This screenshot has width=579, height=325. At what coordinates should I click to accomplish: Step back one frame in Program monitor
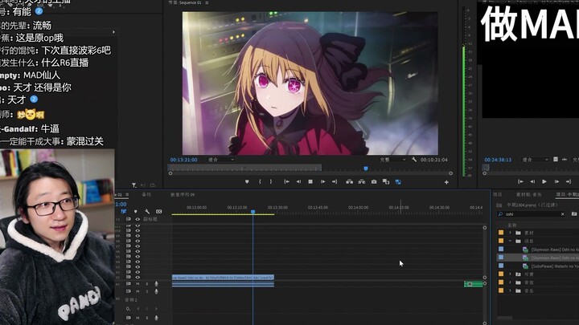click(298, 181)
